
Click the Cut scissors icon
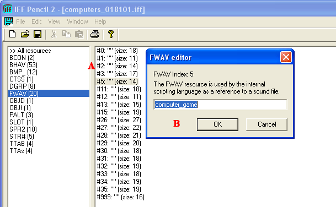54,34
